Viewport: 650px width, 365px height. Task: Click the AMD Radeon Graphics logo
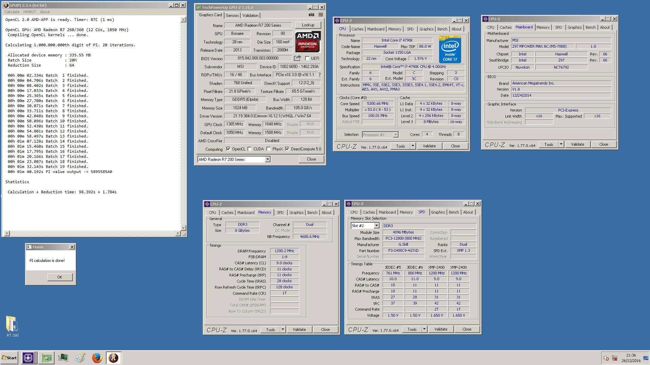[308, 42]
